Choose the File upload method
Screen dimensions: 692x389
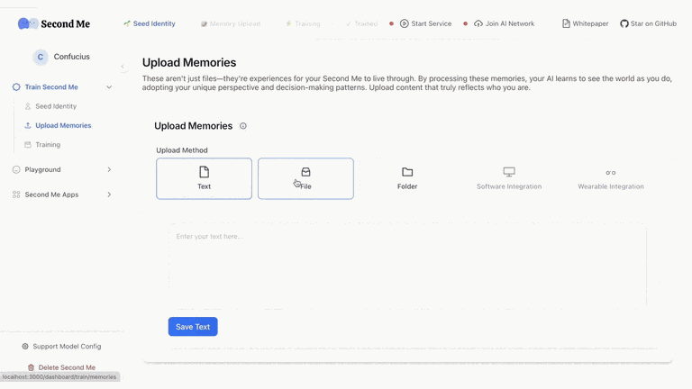coord(305,178)
